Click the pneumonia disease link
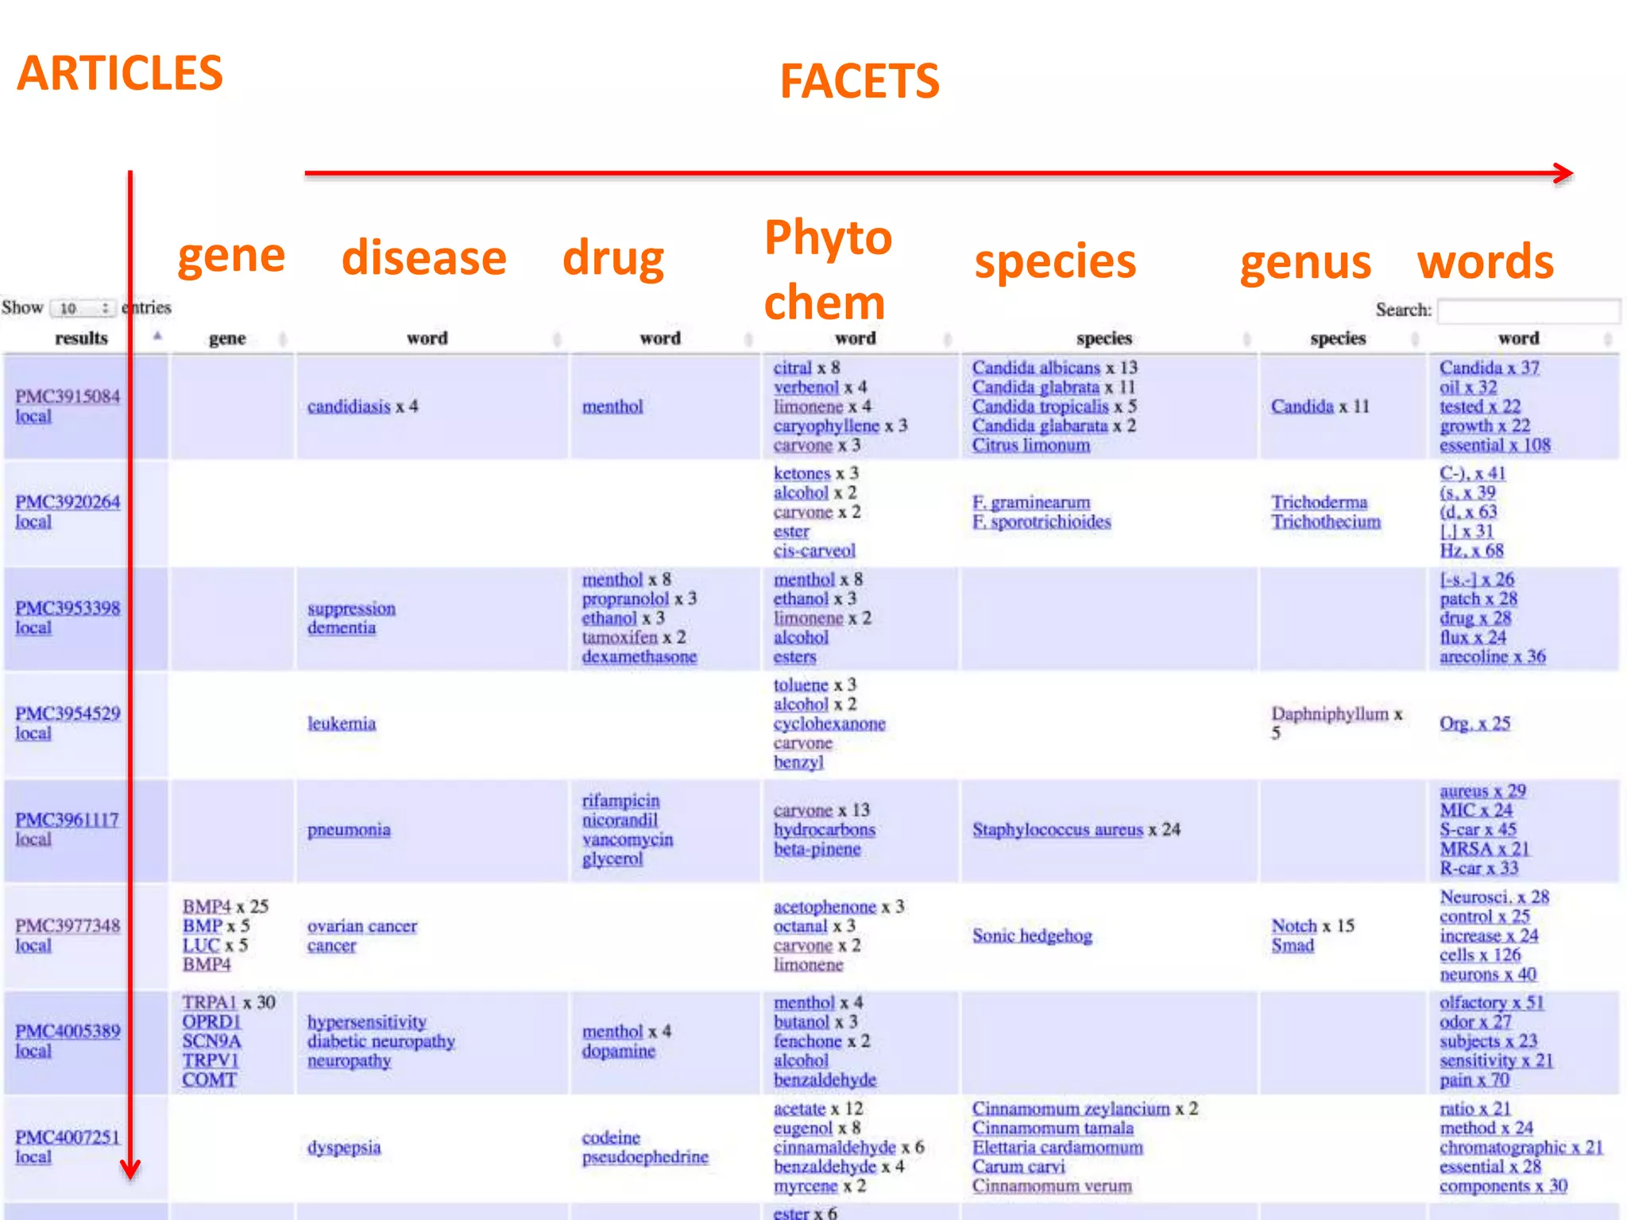This screenshot has height=1220, width=1627. coord(349,830)
